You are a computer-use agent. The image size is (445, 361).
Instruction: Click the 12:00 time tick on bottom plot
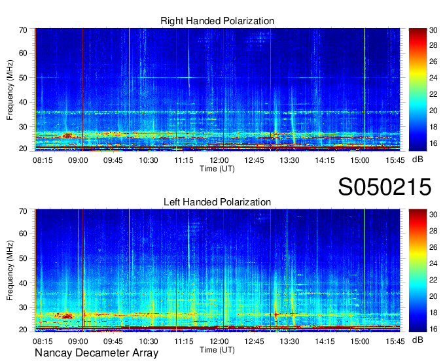(219, 341)
